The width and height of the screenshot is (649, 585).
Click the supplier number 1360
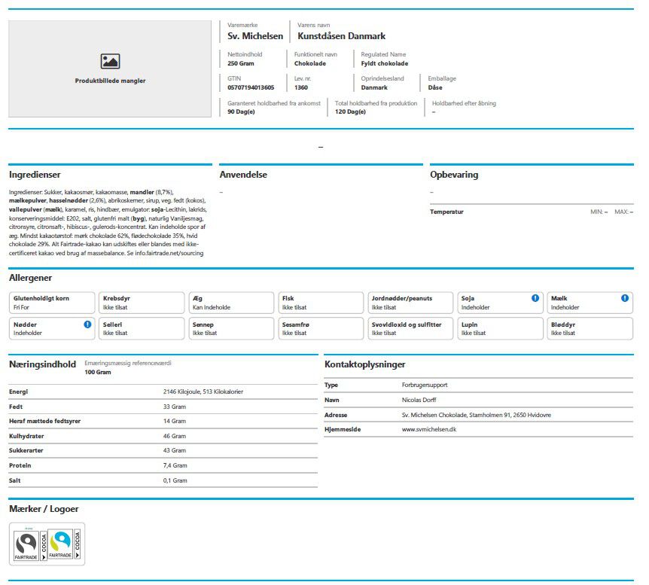pos(301,87)
